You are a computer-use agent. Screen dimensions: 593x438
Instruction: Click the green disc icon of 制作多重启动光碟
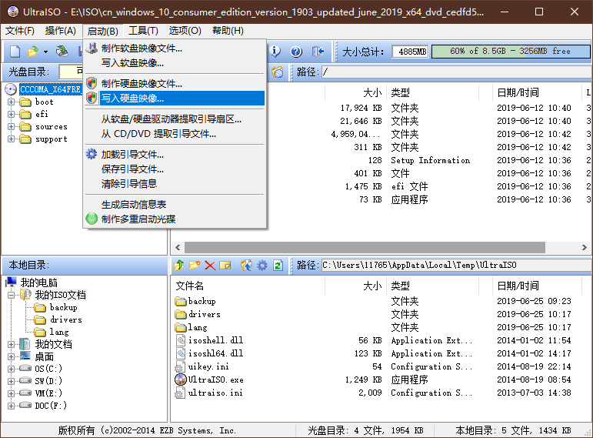pos(92,219)
